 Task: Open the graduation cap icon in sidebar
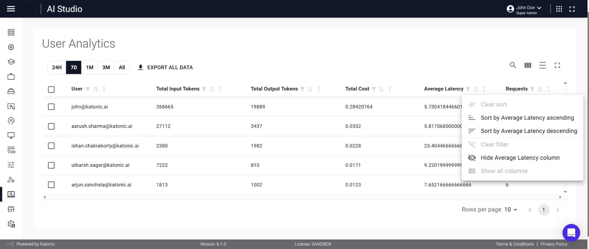[x=11, y=62]
